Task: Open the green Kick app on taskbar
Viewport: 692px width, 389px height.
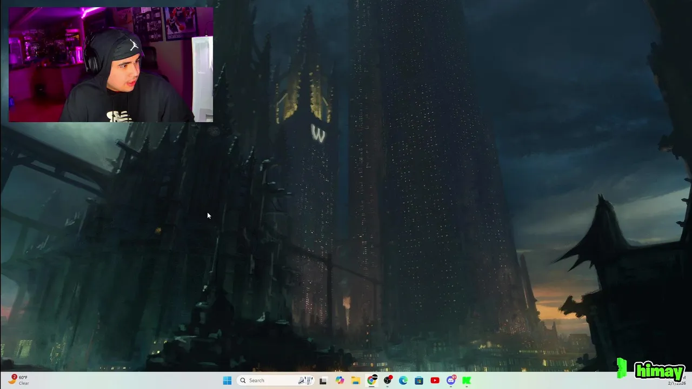Action: tap(467, 380)
